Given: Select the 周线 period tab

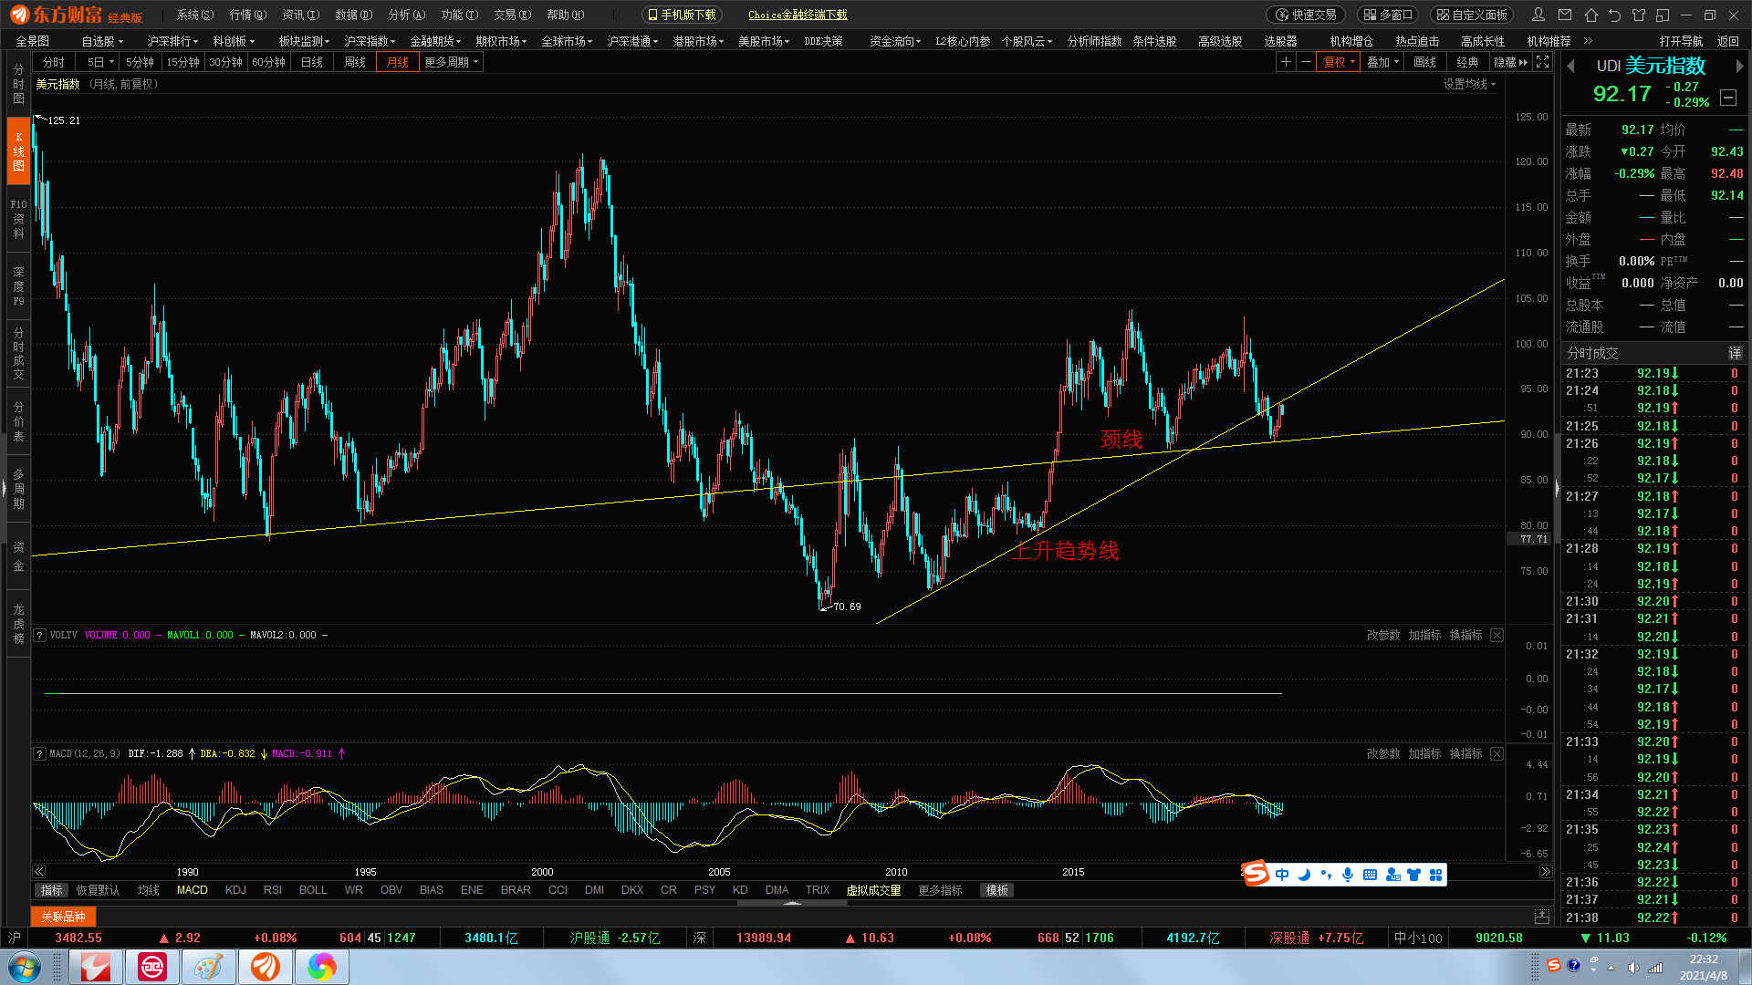Looking at the screenshot, I should 354,62.
